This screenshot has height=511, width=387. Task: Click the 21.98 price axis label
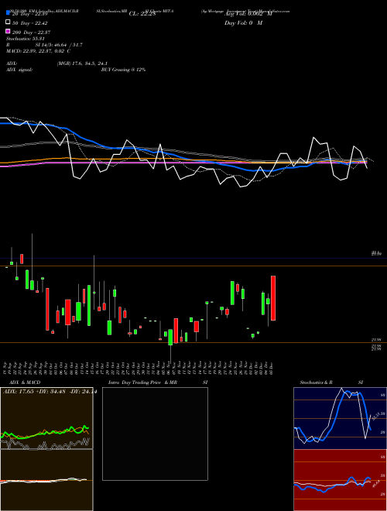point(376,340)
